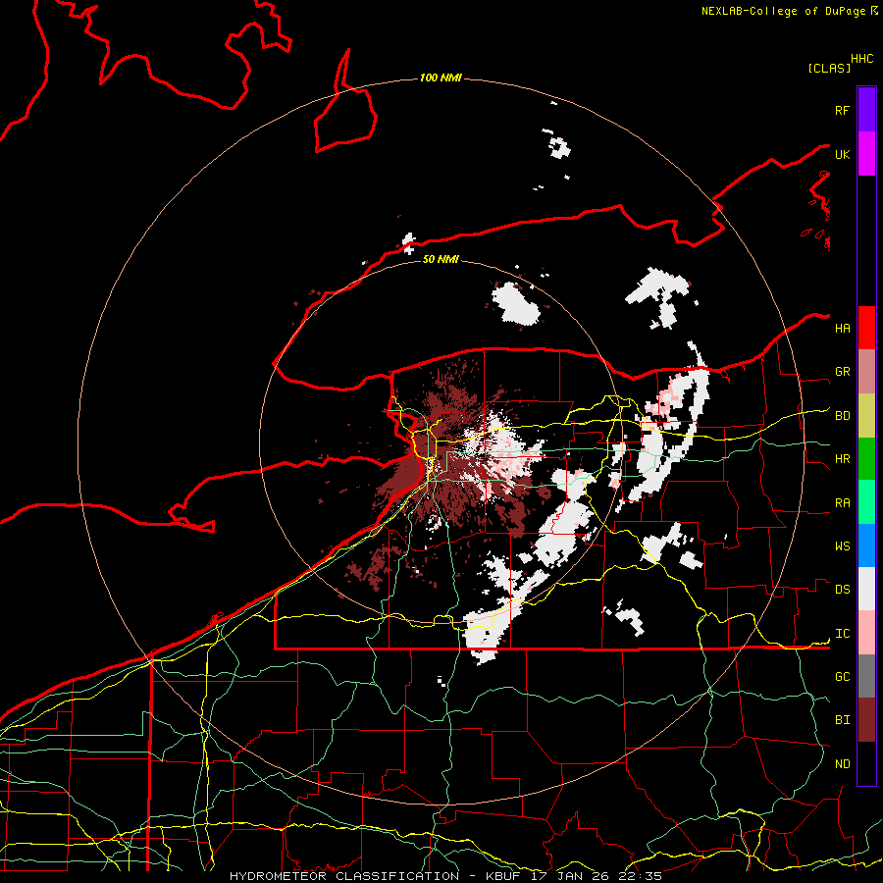This screenshot has height=883, width=883.
Task: Click the DS legend label
Action: click(842, 590)
